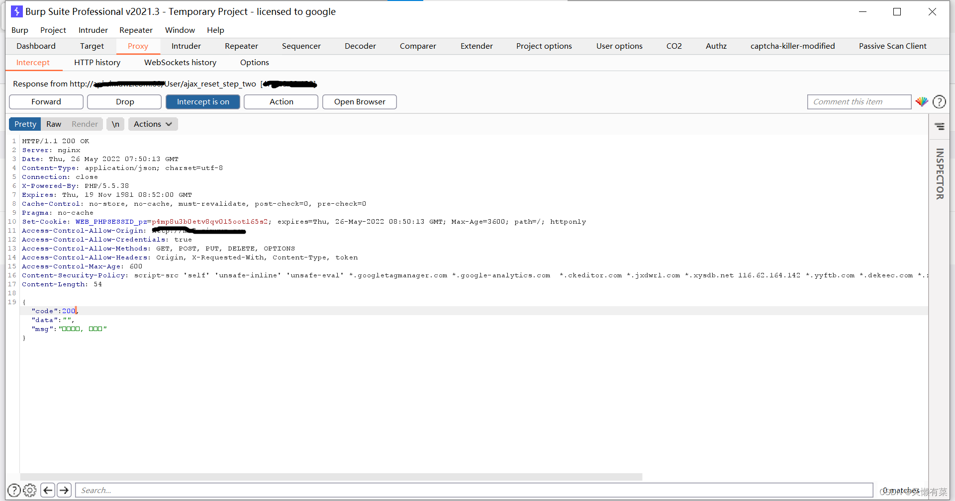Viewport: 955px width, 501px height.
Task: Click the HTTP/1.1 200 OK status line
Action: pyautogui.click(x=56, y=141)
